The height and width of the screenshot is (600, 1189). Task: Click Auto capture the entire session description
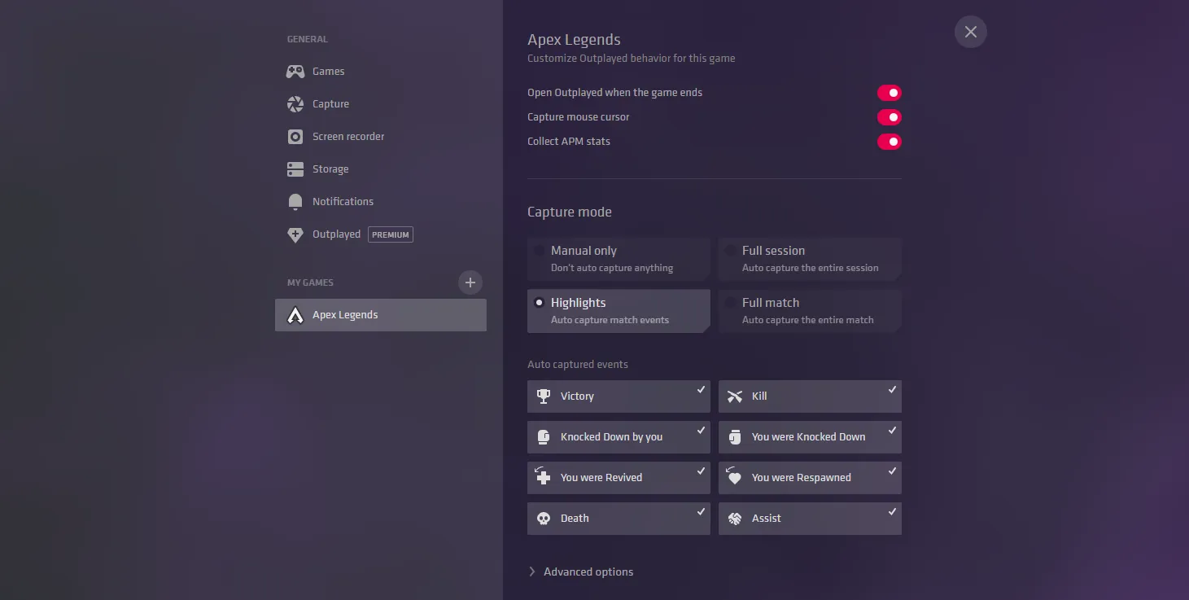click(x=811, y=268)
